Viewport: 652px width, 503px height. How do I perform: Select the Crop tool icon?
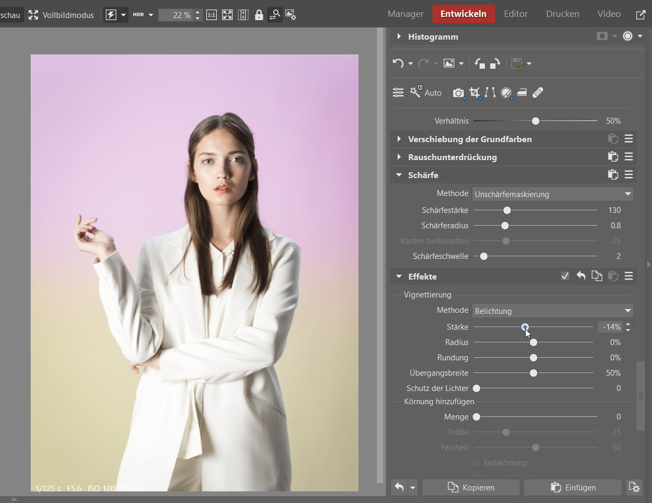click(474, 93)
